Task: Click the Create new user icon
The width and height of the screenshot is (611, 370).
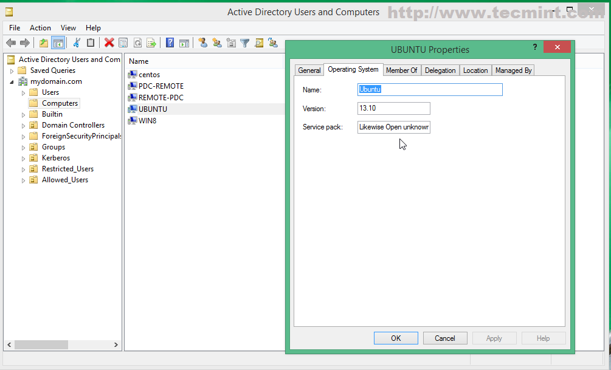Action: tap(202, 43)
